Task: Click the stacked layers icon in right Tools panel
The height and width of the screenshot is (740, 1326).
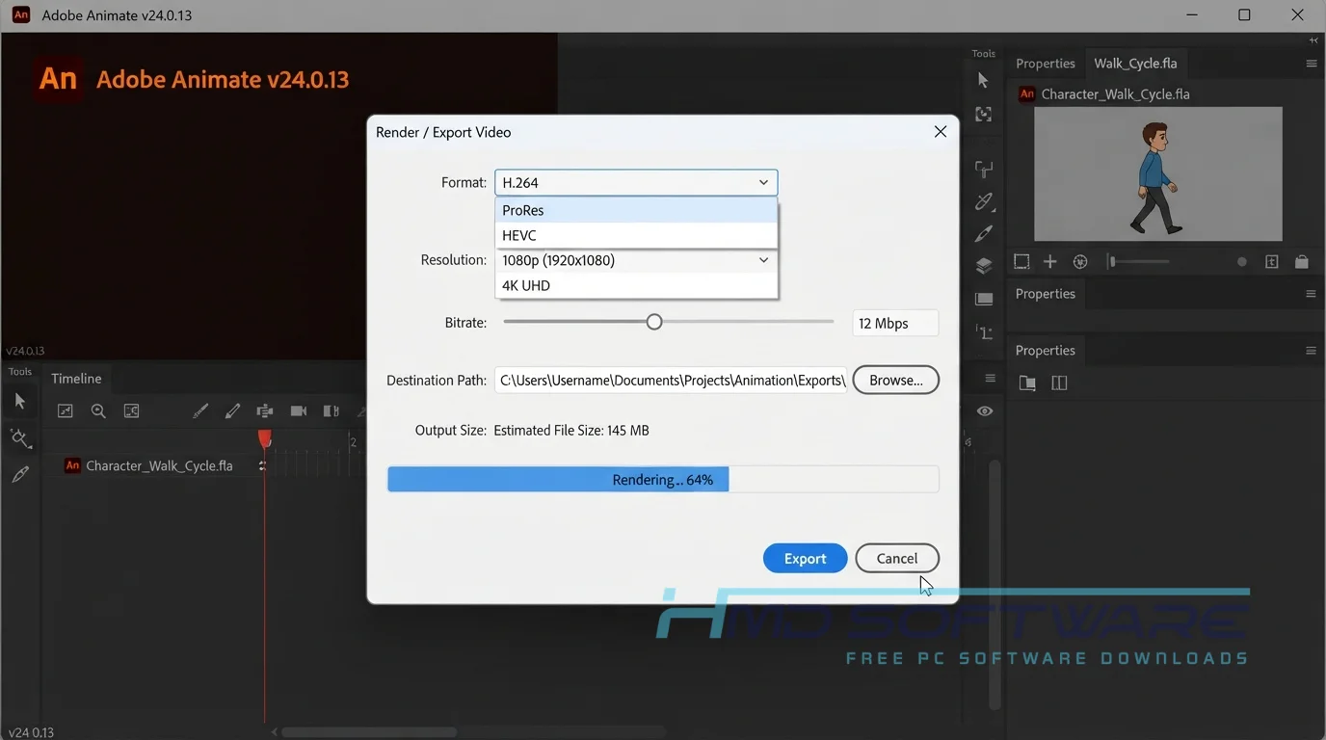Action: click(x=984, y=266)
